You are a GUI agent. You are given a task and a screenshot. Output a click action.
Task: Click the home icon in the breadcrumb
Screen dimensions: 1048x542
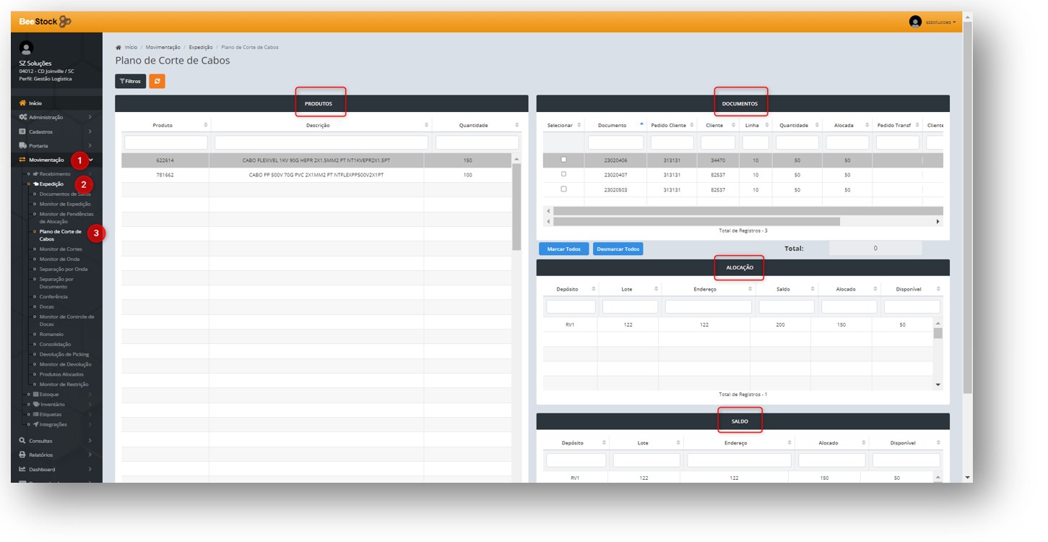(x=118, y=48)
